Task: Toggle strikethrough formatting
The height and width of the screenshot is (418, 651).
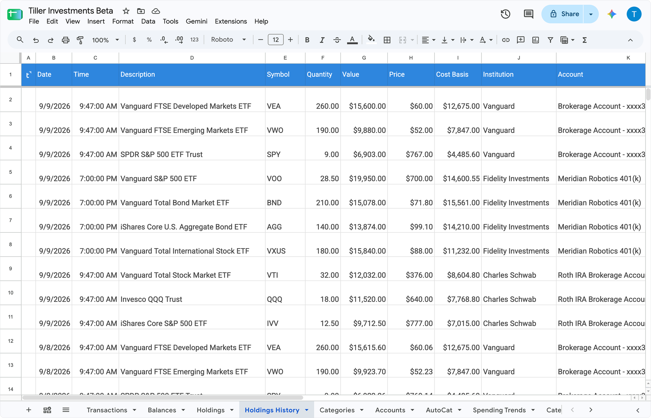Action: 337,40
